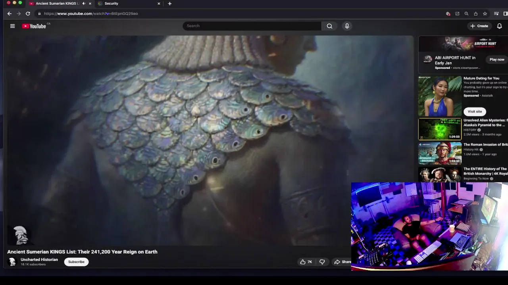Open the notifications bell
Screen dimensions: 508x285
(x=499, y=26)
